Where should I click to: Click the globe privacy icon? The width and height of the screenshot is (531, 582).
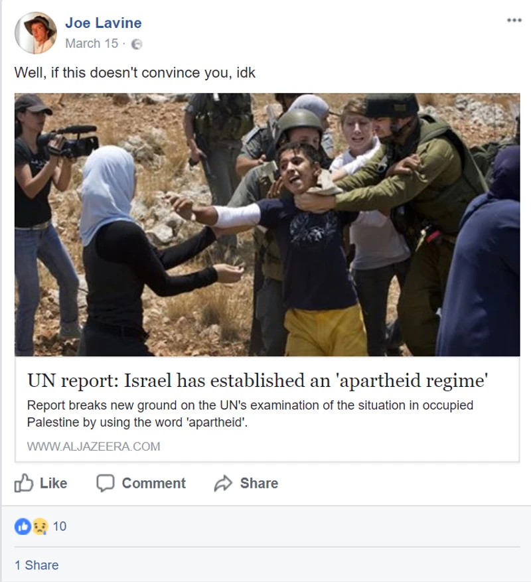tap(137, 44)
